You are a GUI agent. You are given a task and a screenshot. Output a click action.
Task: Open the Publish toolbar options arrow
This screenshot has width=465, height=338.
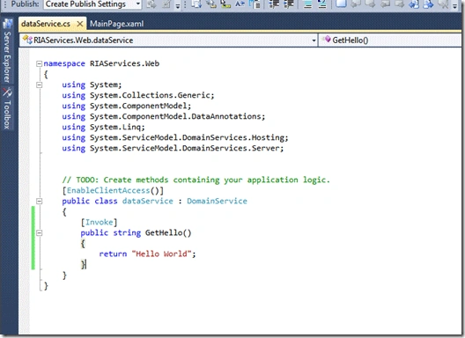click(x=178, y=5)
